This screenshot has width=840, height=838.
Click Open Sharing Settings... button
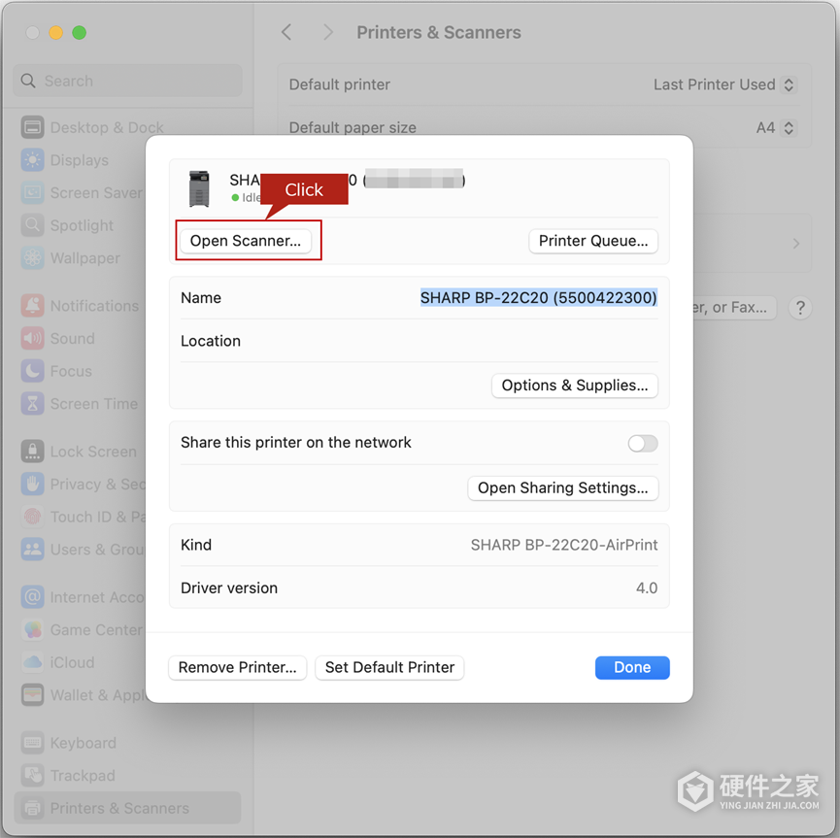pos(562,487)
